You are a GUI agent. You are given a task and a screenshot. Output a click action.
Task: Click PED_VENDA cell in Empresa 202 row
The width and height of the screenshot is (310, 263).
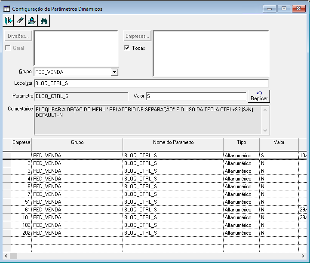(77, 233)
